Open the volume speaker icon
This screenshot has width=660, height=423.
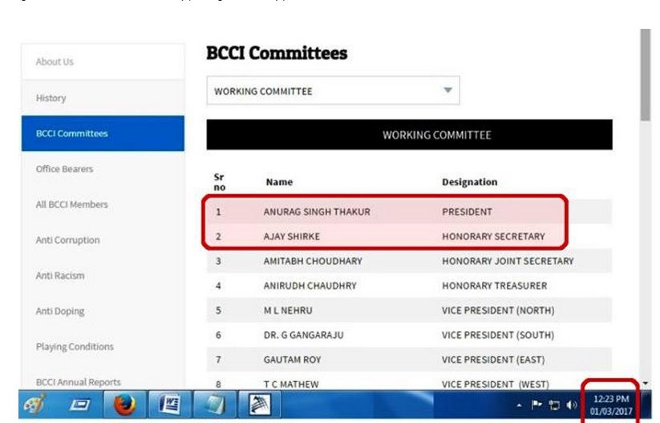pyautogui.click(x=572, y=405)
